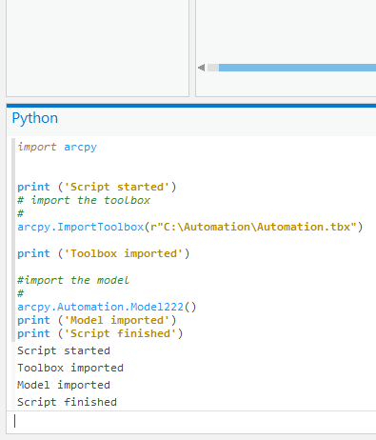Click the Python prompt input field
Viewport: 376px width, 440px height.
coord(191,422)
